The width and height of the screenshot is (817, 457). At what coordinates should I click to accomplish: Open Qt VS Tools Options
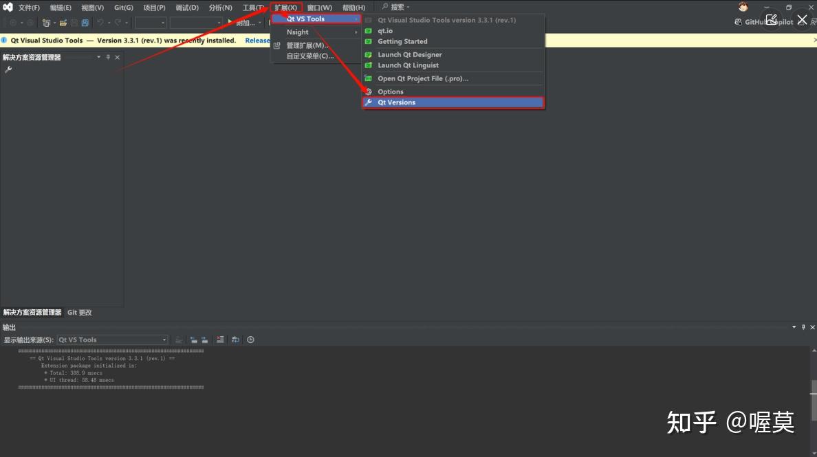point(390,91)
